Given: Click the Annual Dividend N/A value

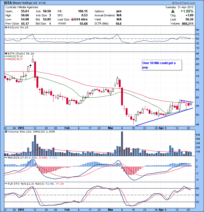Looking at the screenshot, I should pos(119,15).
